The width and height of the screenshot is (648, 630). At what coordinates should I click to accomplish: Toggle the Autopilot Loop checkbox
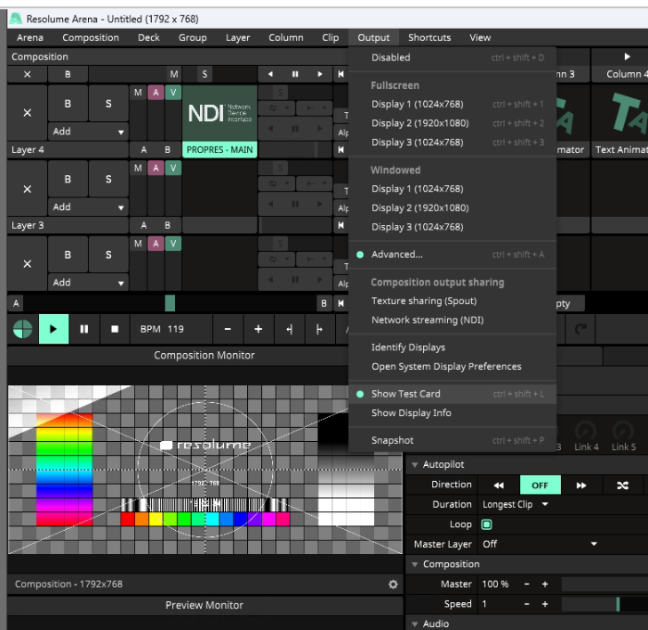pyautogui.click(x=487, y=524)
